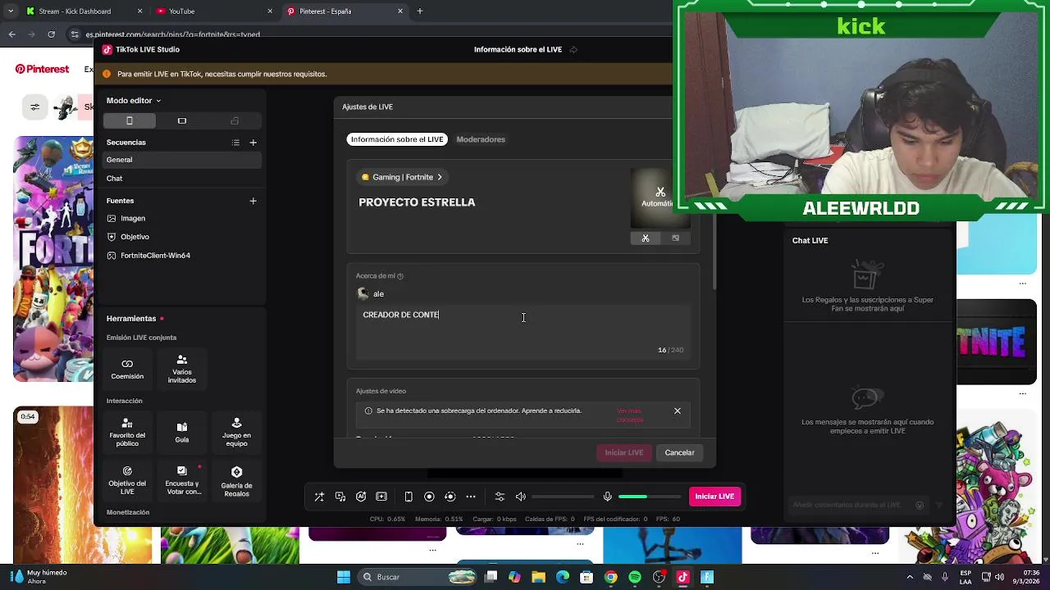Image resolution: width=1050 pixels, height=590 pixels.
Task: Select landscape layout mode
Action: 182,120
